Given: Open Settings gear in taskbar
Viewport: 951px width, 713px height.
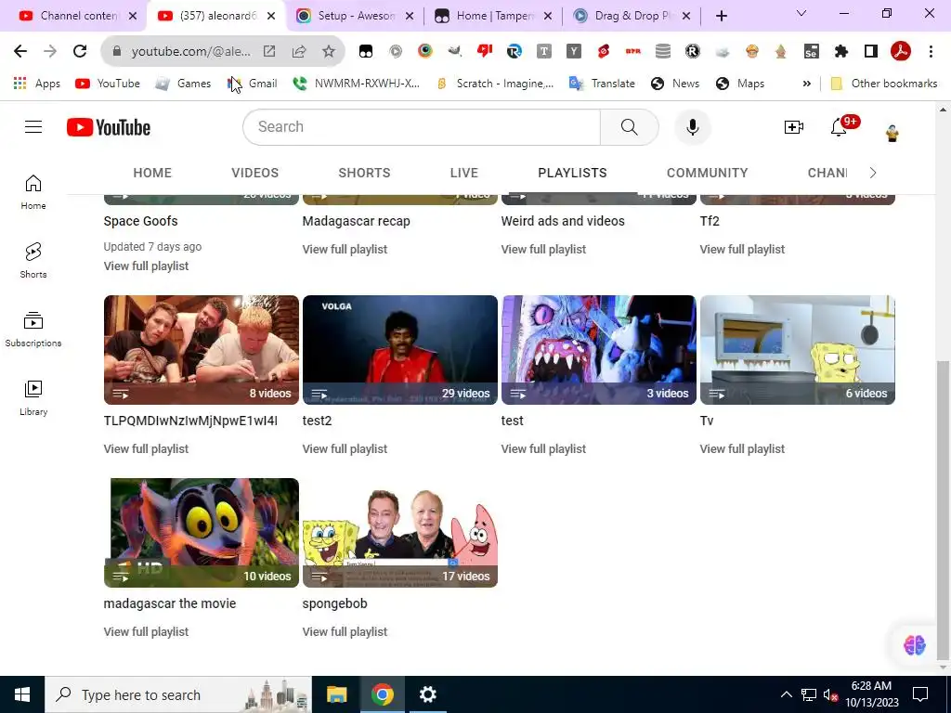Looking at the screenshot, I should coord(427,694).
